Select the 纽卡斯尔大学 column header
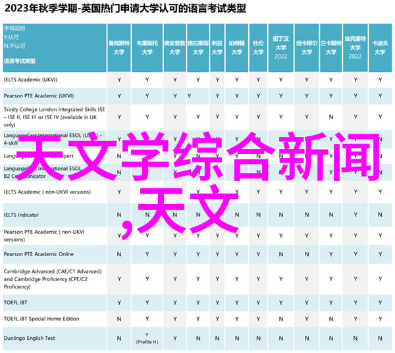The width and height of the screenshot is (395, 353). pos(307,47)
